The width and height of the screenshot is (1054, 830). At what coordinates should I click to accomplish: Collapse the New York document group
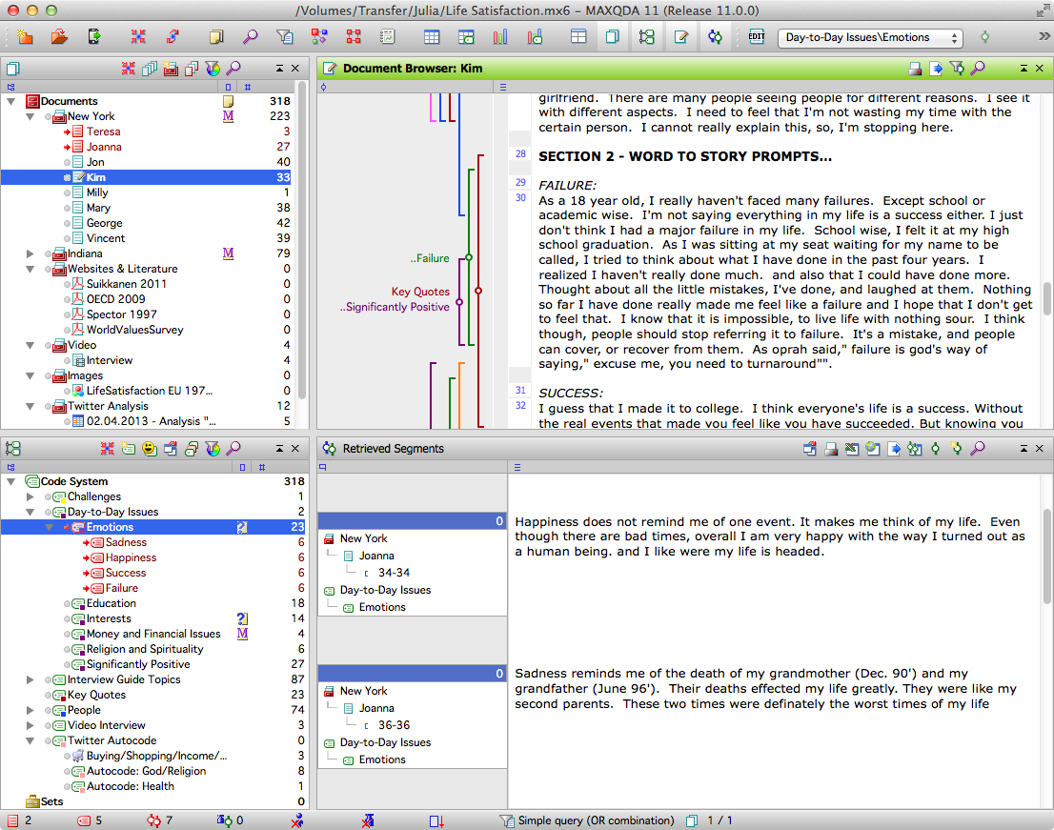pyautogui.click(x=30, y=116)
